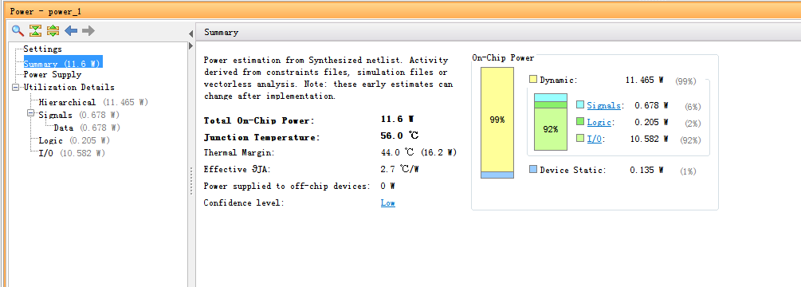
Task: Open the I/O link in On-Chip Power
Action: coord(594,139)
